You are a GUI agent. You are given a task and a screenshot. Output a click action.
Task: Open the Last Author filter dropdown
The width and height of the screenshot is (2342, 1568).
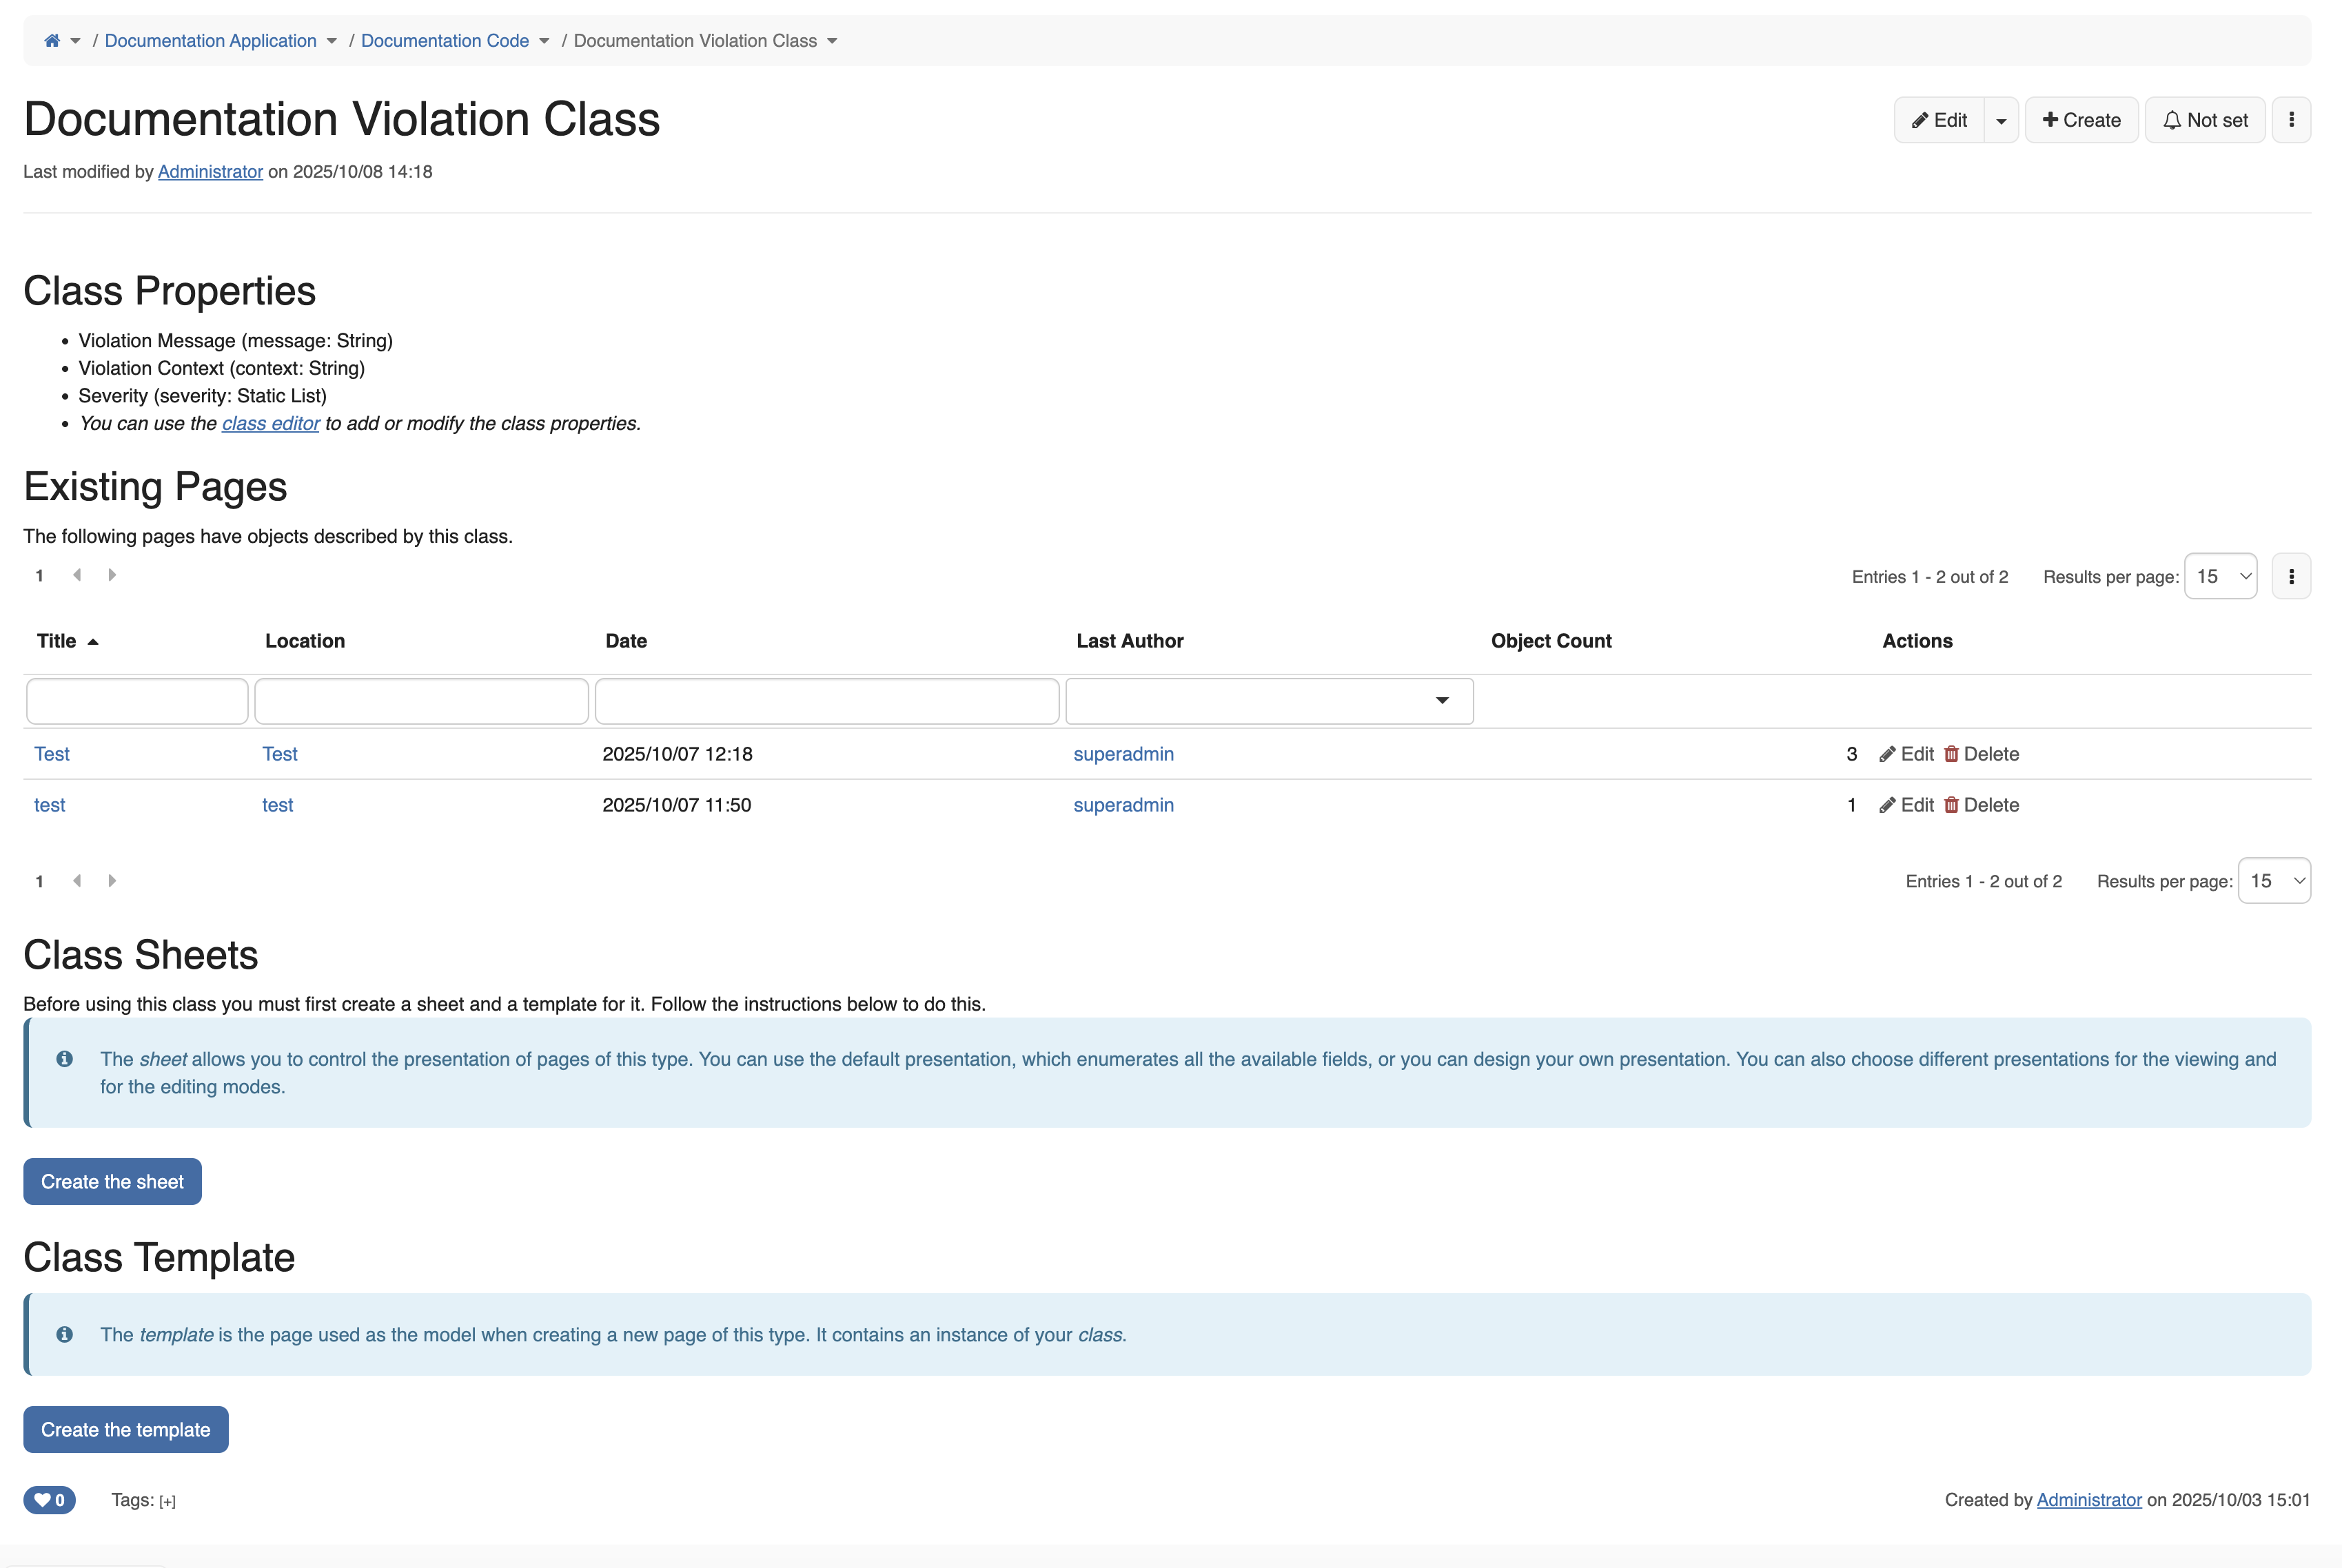[1267, 701]
